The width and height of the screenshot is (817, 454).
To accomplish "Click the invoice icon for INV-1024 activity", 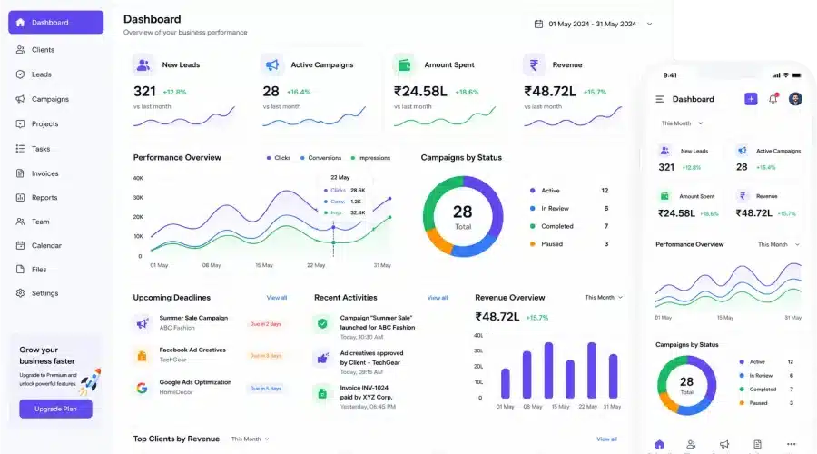I will pos(322,393).
